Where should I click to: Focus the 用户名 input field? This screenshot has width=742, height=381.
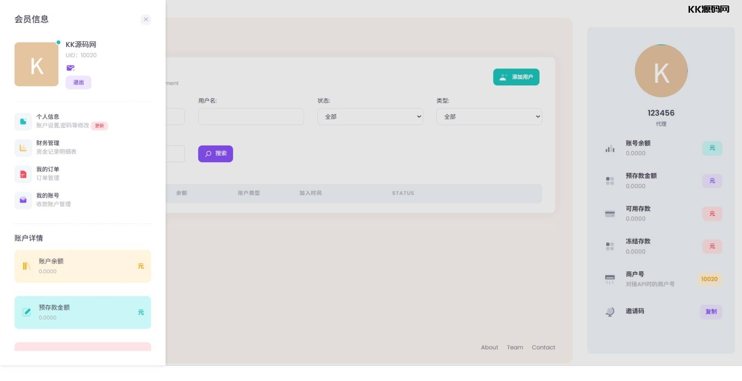point(251,117)
